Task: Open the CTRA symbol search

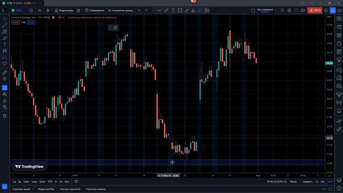Action: coord(17,10)
